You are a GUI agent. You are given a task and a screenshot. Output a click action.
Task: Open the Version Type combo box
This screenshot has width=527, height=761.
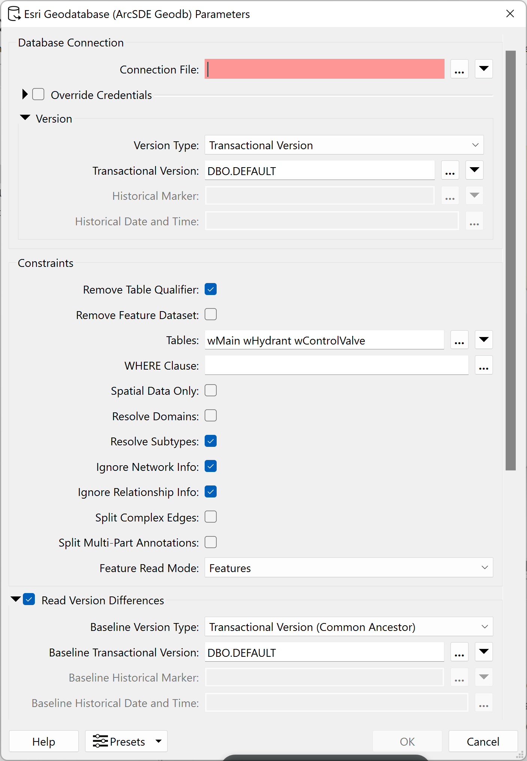click(x=344, y=145)
